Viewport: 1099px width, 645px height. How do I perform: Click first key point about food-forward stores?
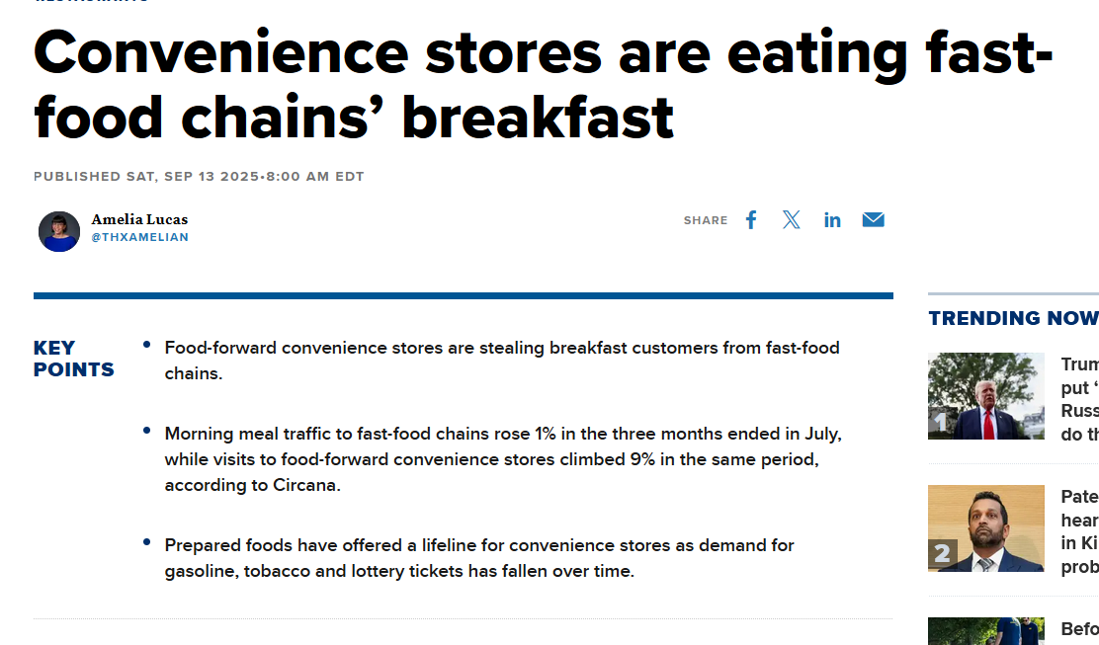coord(502,361)
